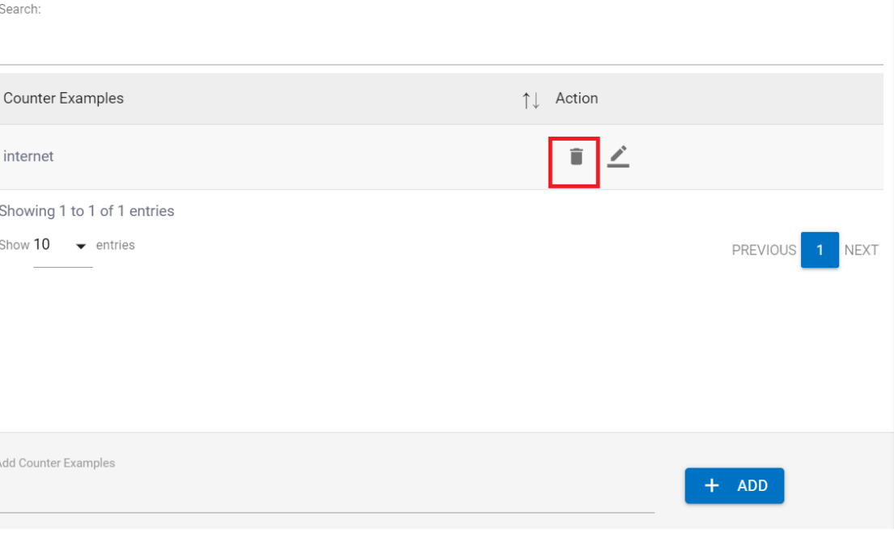This screenshot has height=533, width=894.
Task: Click the Counter Examples column header
Action: 64,99
